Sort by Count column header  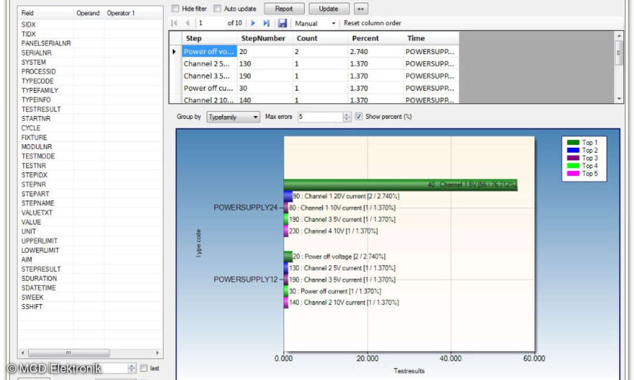(x=321, y=39)
